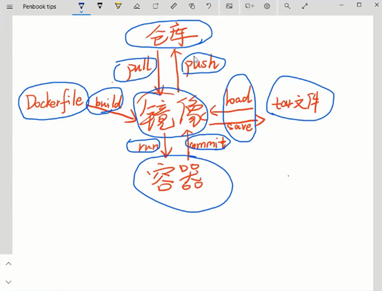Screen dimensions: 382x291
Task: Activate the rectangular selection tool
Action: click(155, 6)
